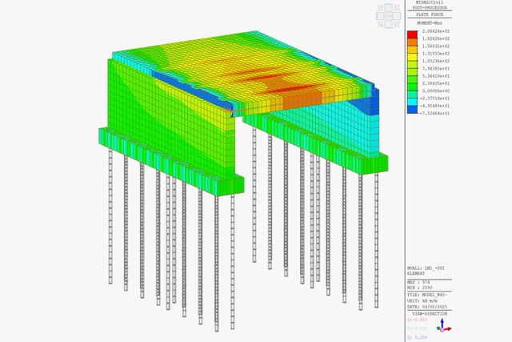
Task: Click the legend value 0.00000e+00
Action: (435, 91)
